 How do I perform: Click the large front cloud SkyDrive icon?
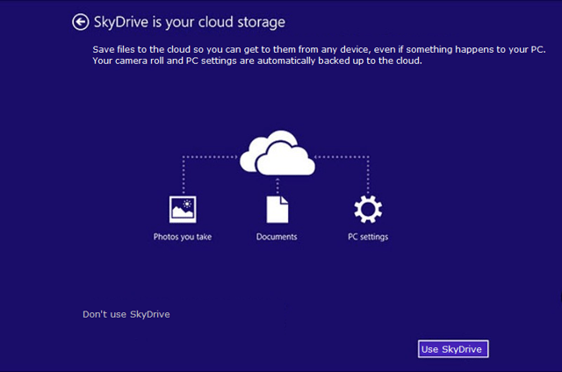point(286,159)
